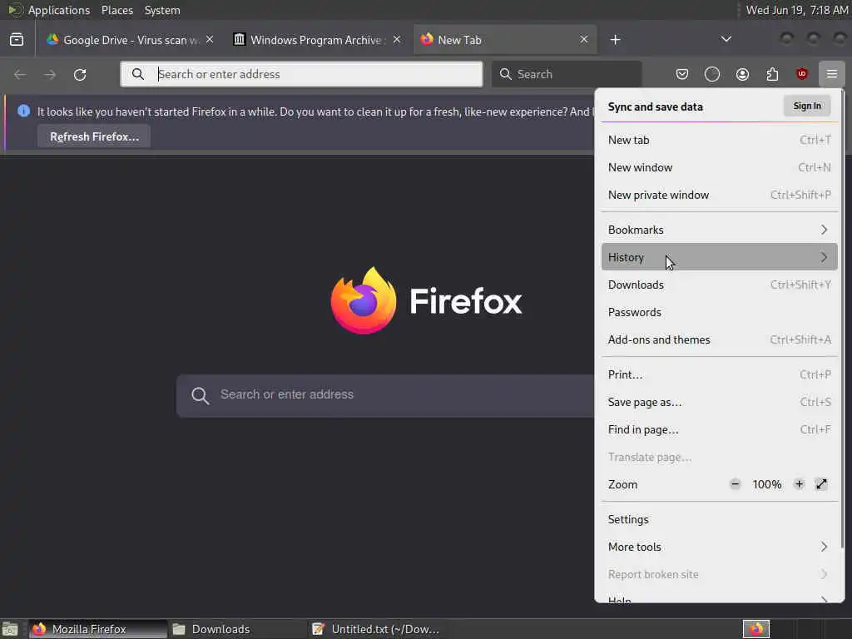Image resolution: width=852 pixels, height=639 pixels.
Task: Select Print… menu entry
Action: coord(720,374)
